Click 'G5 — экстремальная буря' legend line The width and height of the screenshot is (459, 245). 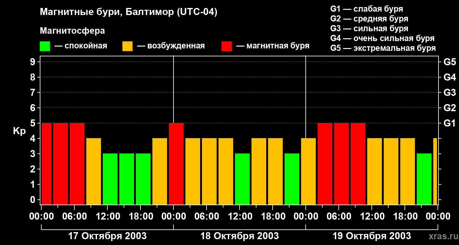tap(383, 48)
